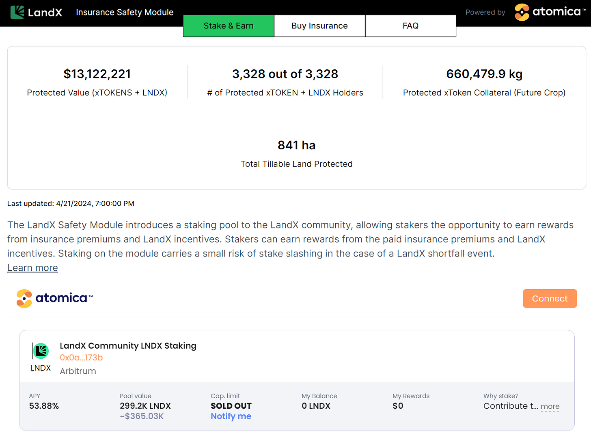Click the LNDX token icon in staking card
Image resolution: width=591 pixels, height=433 pixels.
click(x=41, y=351)
